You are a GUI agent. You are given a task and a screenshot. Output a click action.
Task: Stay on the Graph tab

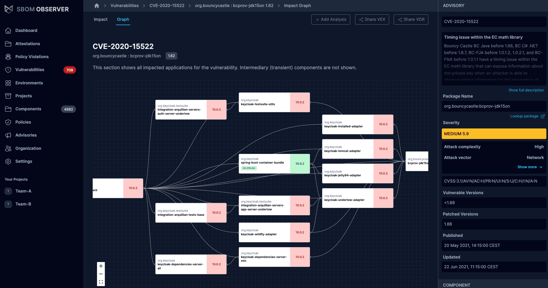(x=123, y=19)
